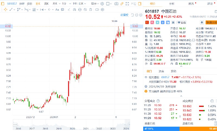Toggle the left sidebar panel icon
Screen dimensions: 217x131
coord(2,4)
